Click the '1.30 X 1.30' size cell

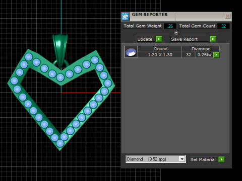(160, 55)
